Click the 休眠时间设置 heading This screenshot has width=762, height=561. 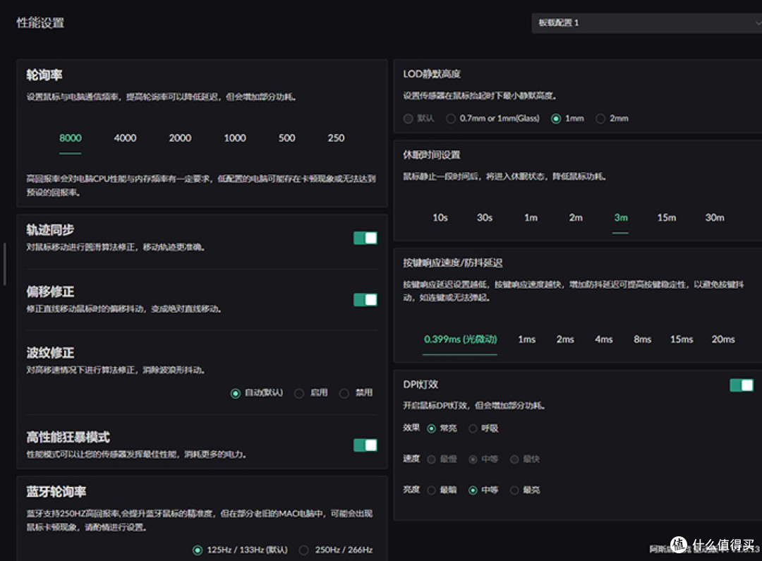[x=432, y=155]
